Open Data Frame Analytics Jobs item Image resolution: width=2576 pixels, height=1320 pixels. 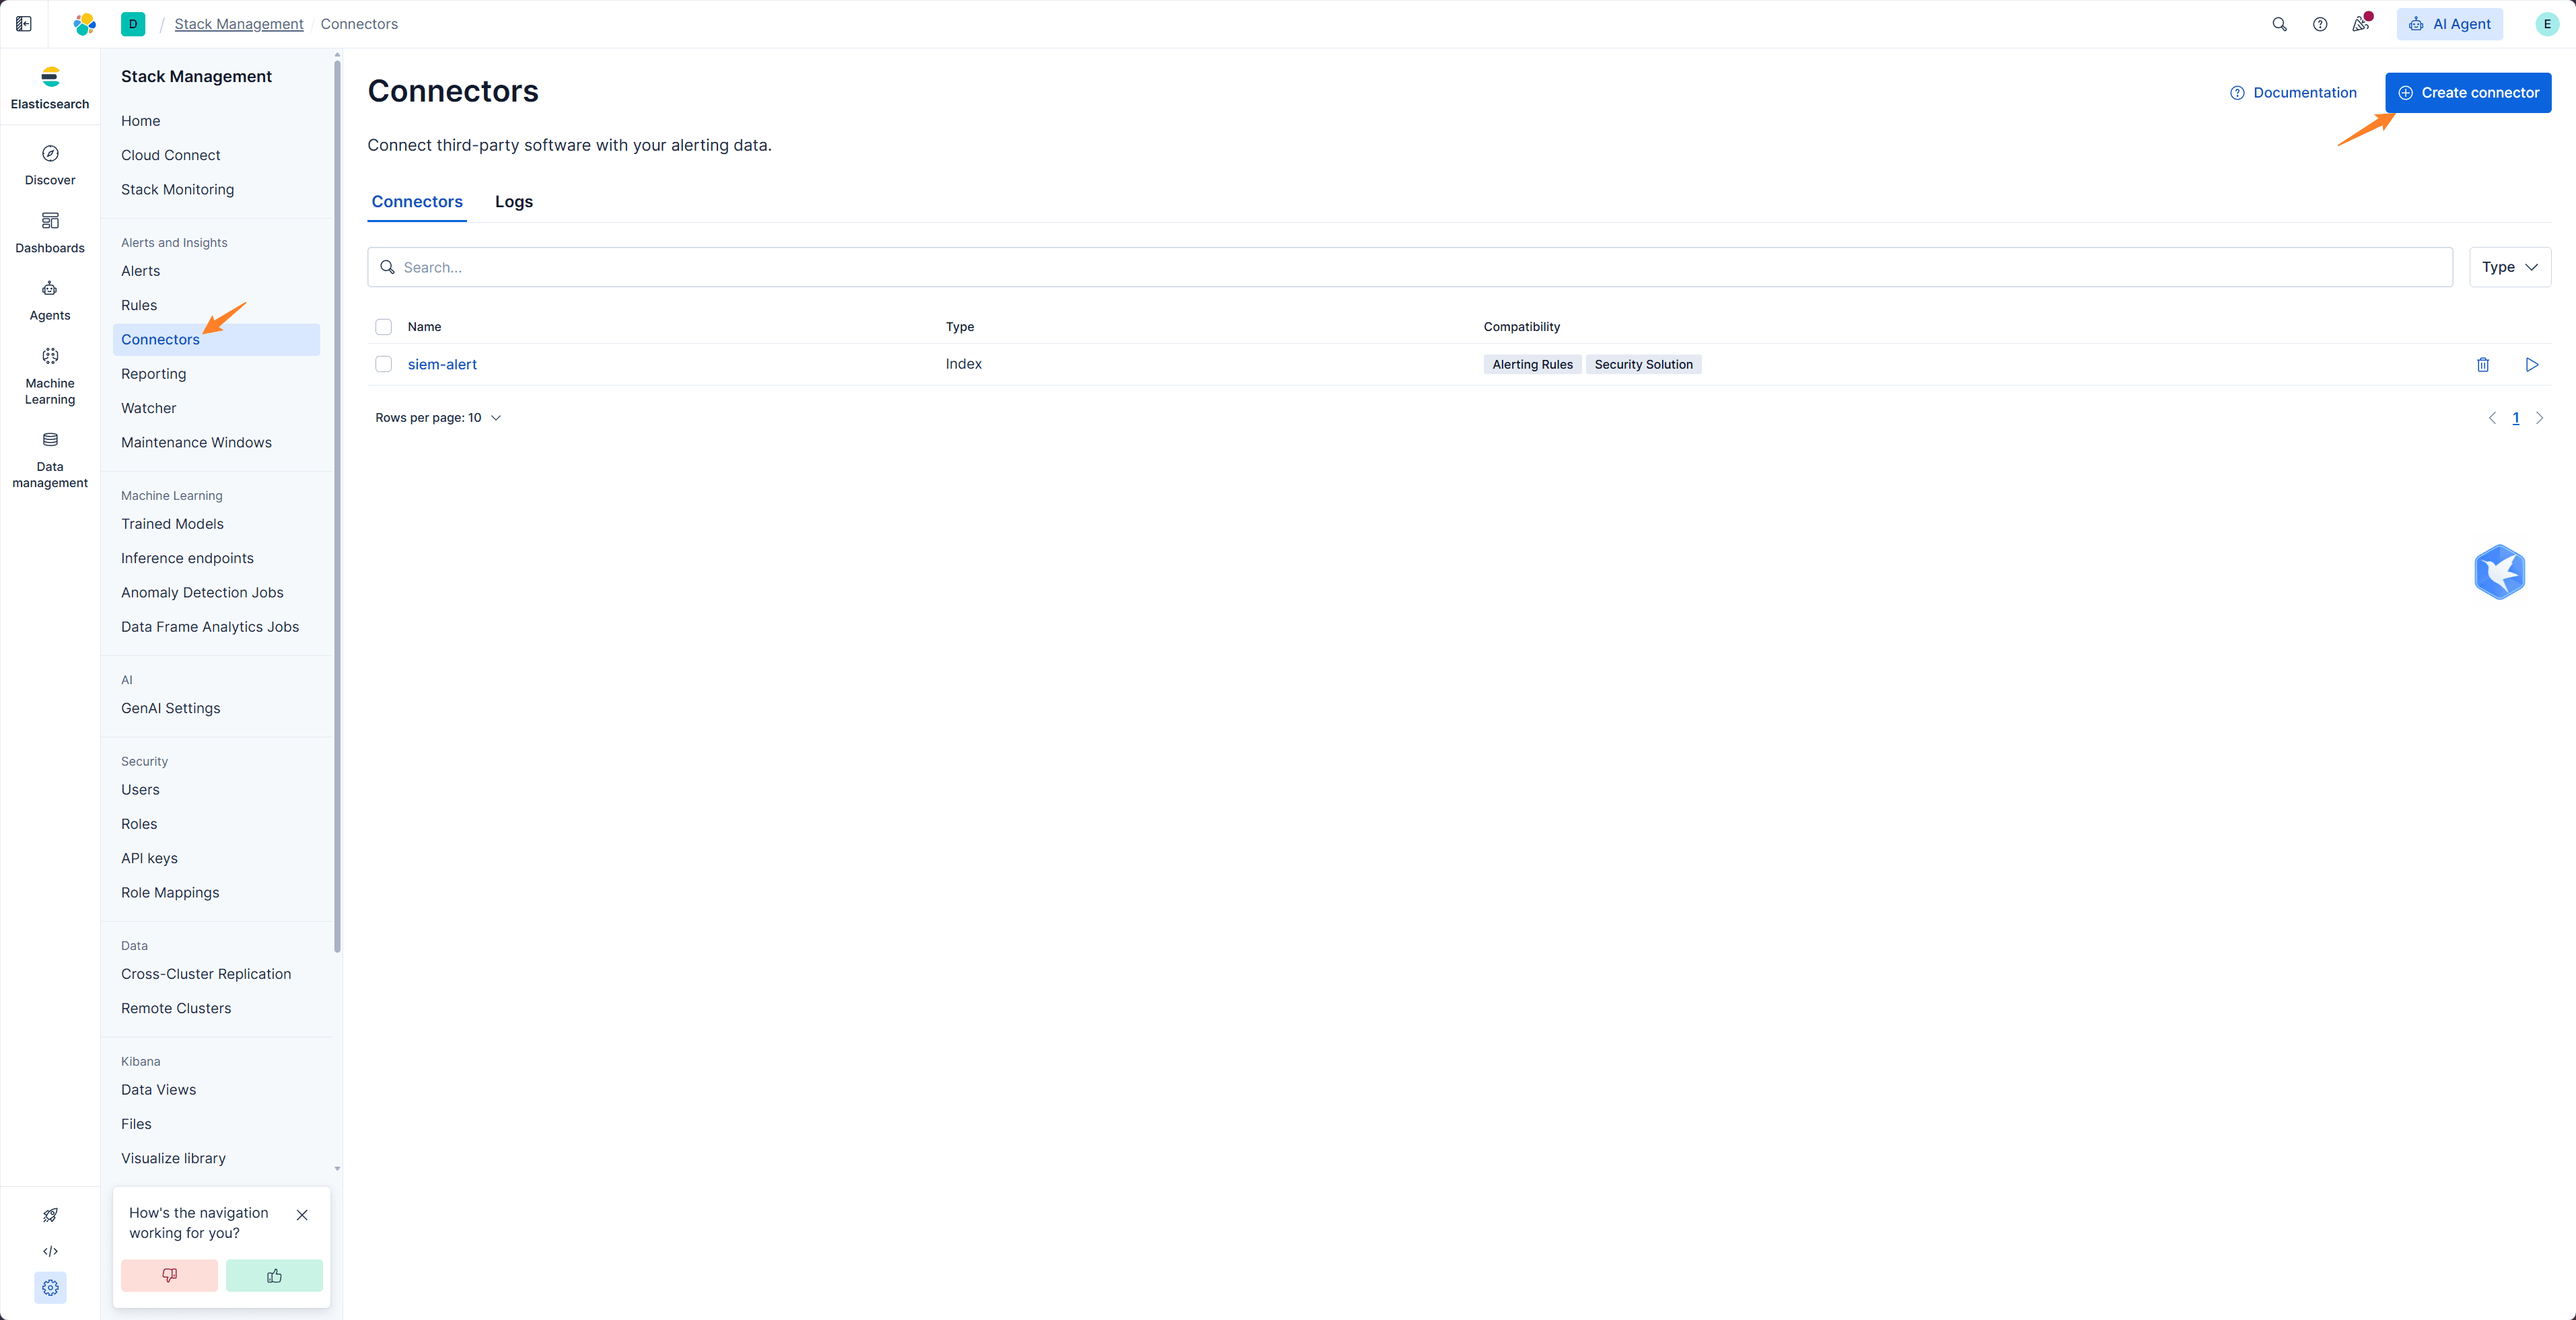point(210,627)
